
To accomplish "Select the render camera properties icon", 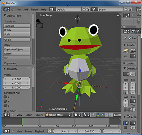I will 133,31.
